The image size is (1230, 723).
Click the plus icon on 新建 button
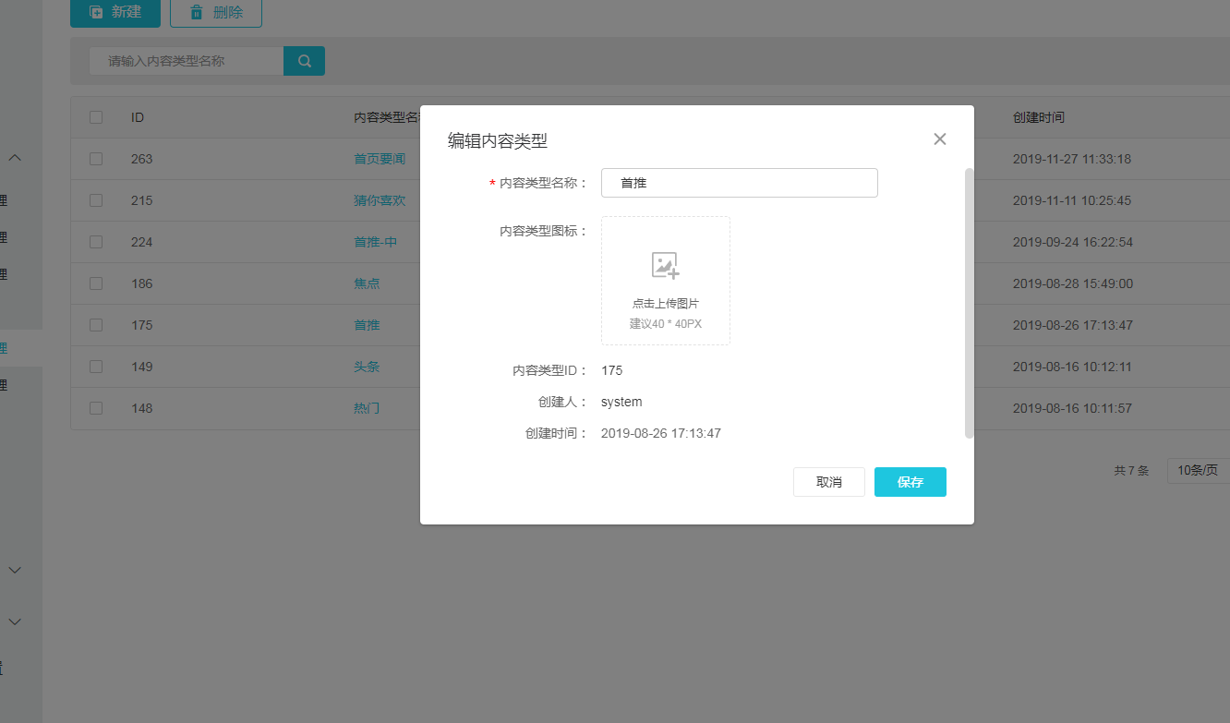point(96,13)
